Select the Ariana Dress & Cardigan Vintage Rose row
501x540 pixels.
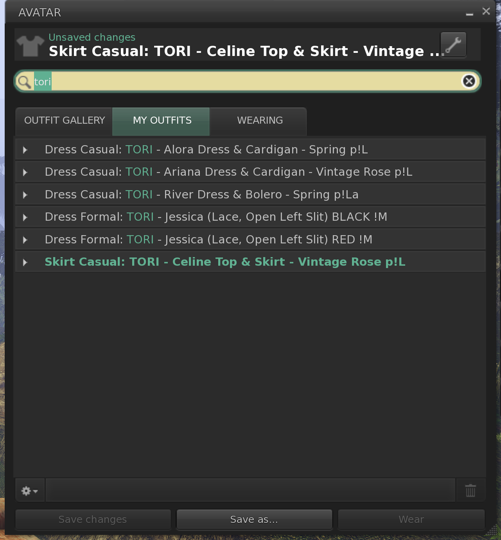tap(250, 172)
